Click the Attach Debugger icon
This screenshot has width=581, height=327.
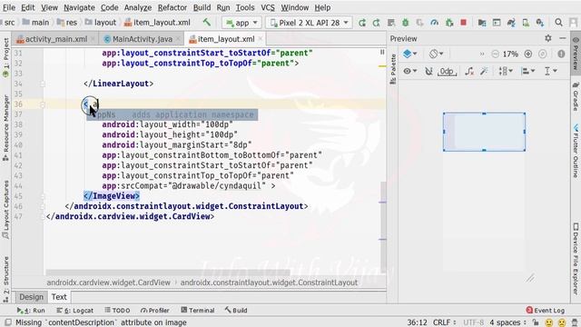[x=449, y=23]
